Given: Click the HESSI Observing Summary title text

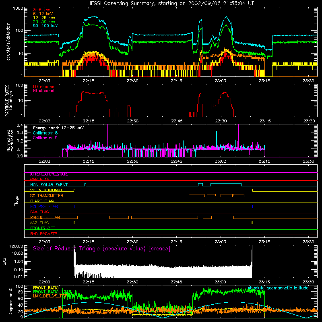Looking at the screenshot, I should [171, 4].
